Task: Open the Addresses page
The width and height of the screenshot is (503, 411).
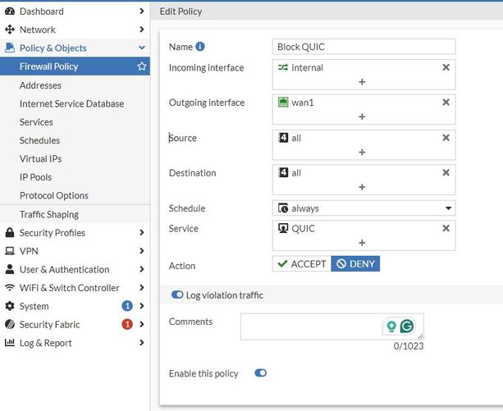Action: [x=40, y=85]
